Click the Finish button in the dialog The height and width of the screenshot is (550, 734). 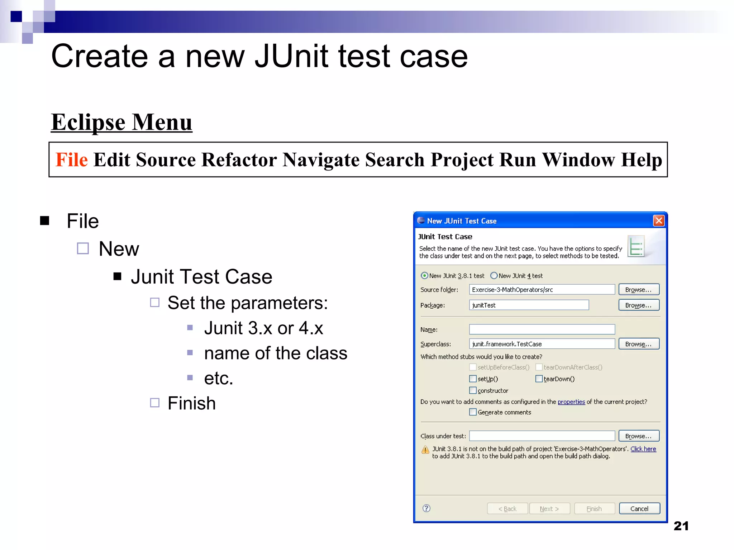tap(595, 508)
